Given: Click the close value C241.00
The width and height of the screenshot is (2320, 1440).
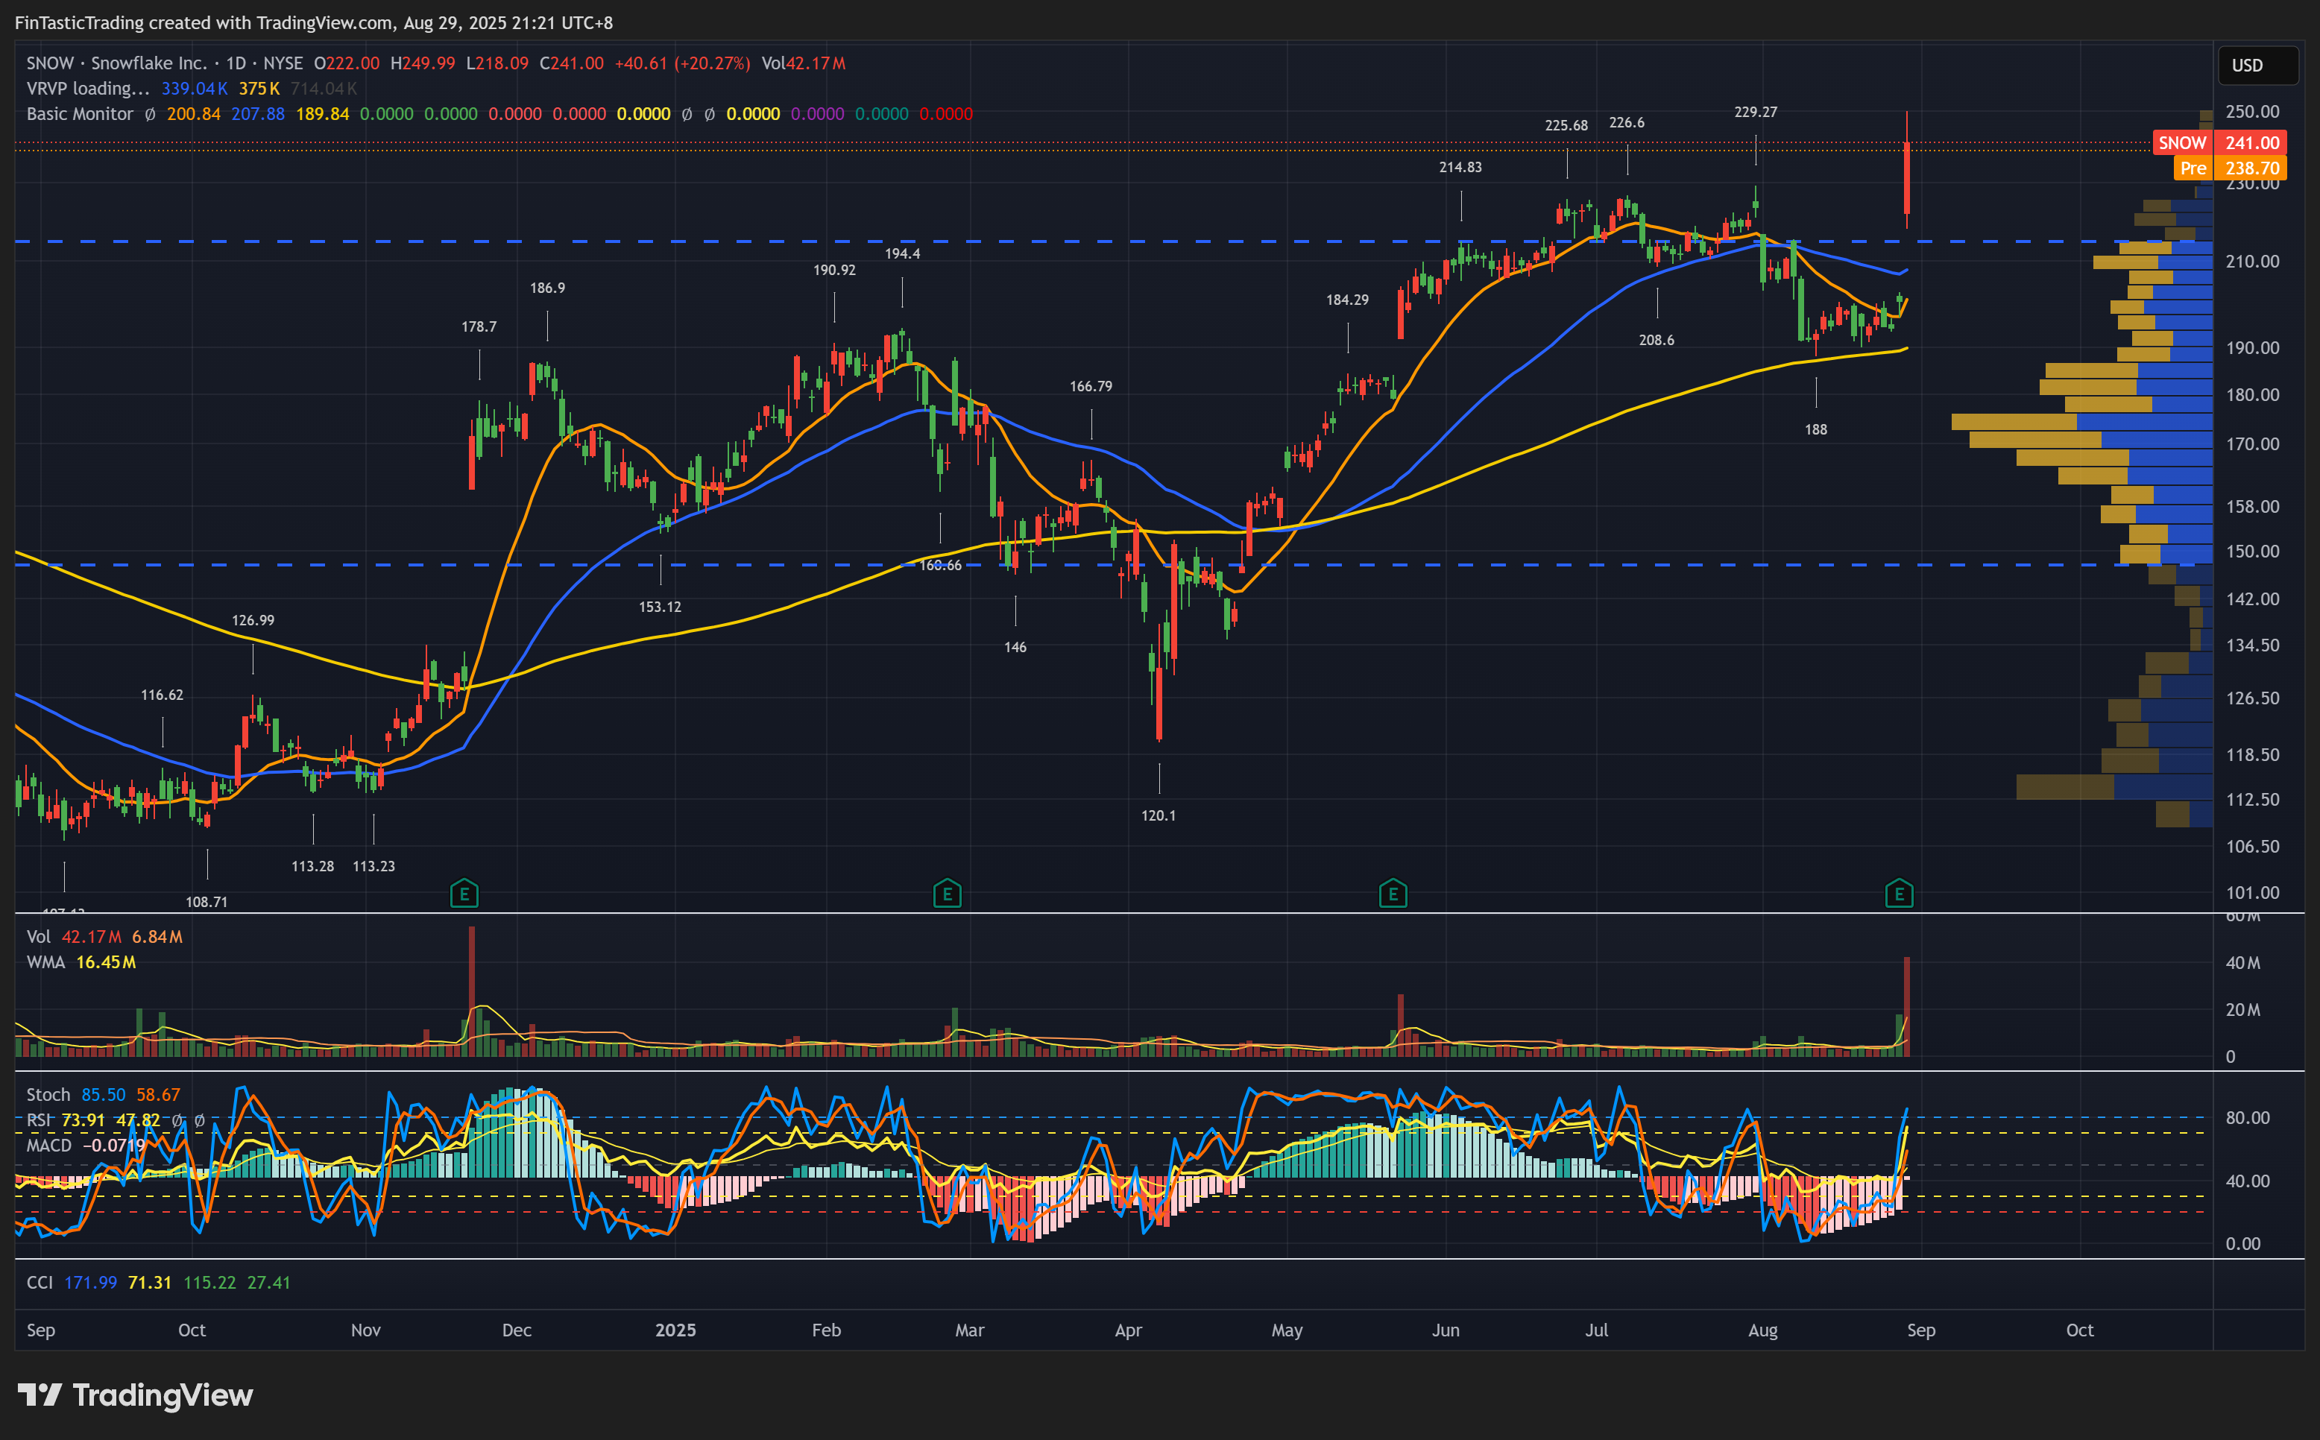Looking at the screenshot, I should (x=572, y=63).
